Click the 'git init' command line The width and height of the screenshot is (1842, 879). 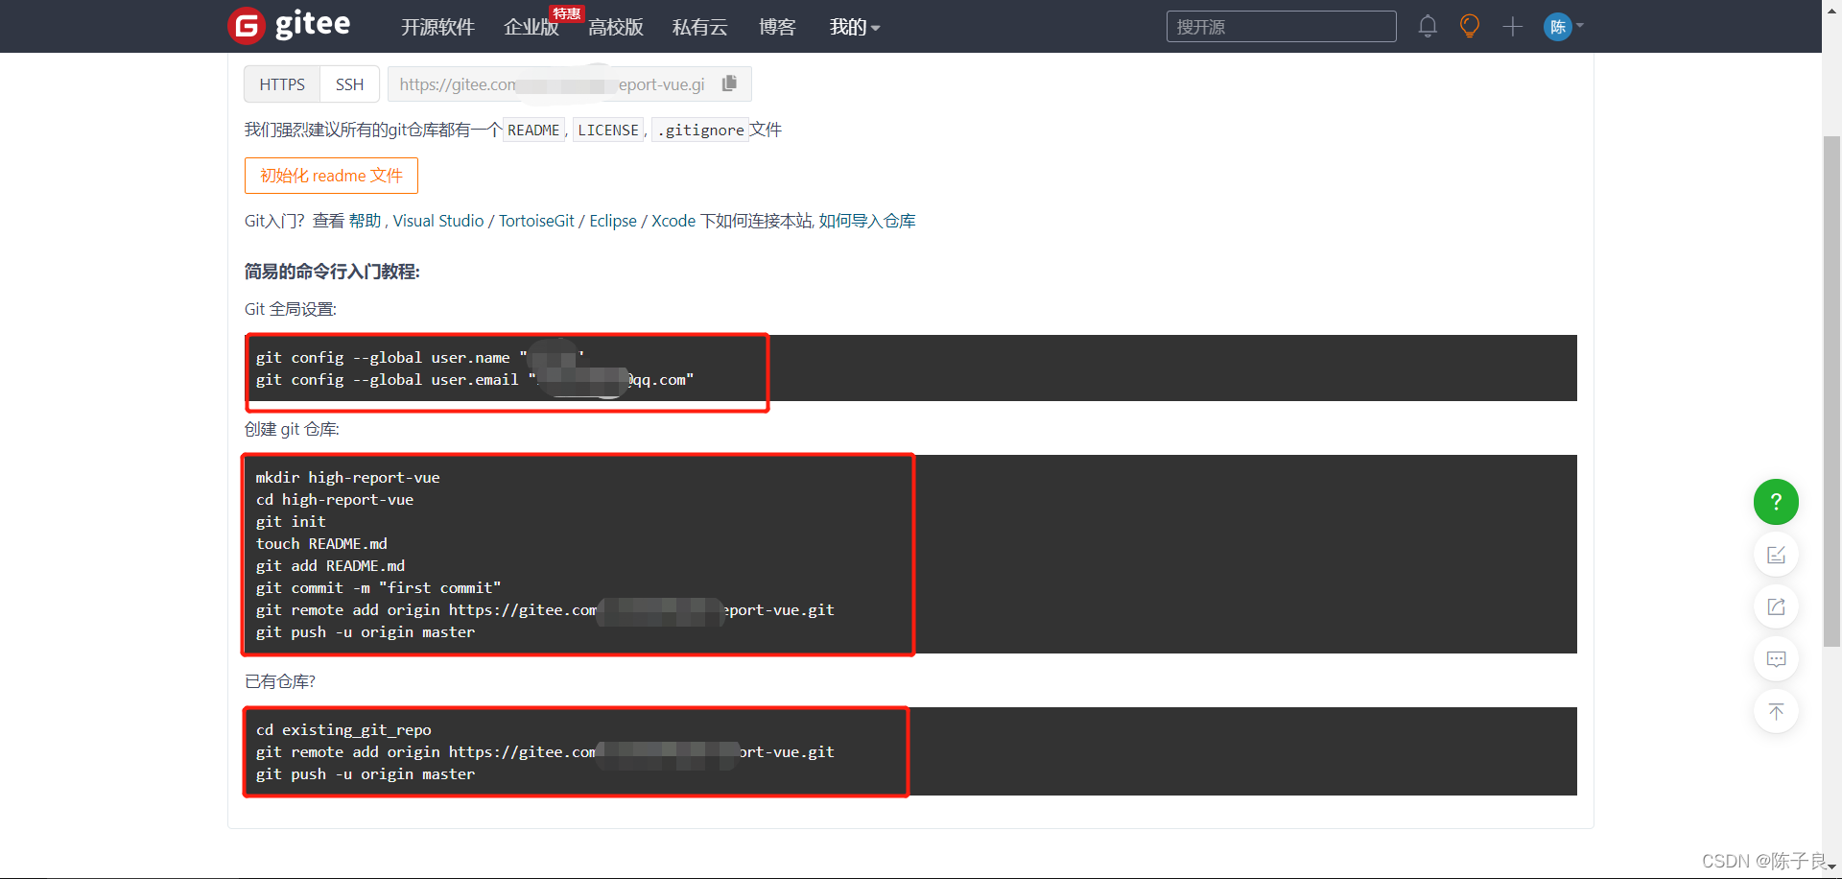point(291,521)
